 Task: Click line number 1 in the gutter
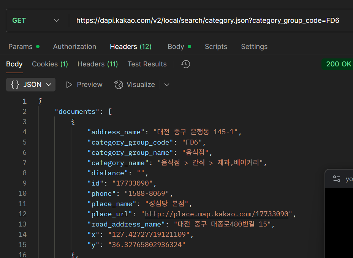(x=25, y=101)
